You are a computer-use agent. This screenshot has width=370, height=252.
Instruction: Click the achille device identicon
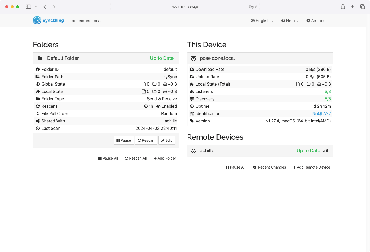click(194, 151)
